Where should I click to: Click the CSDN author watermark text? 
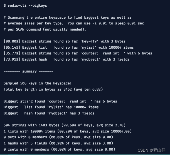point(151,150)
